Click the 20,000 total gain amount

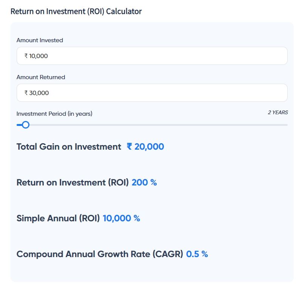point(149,147)
